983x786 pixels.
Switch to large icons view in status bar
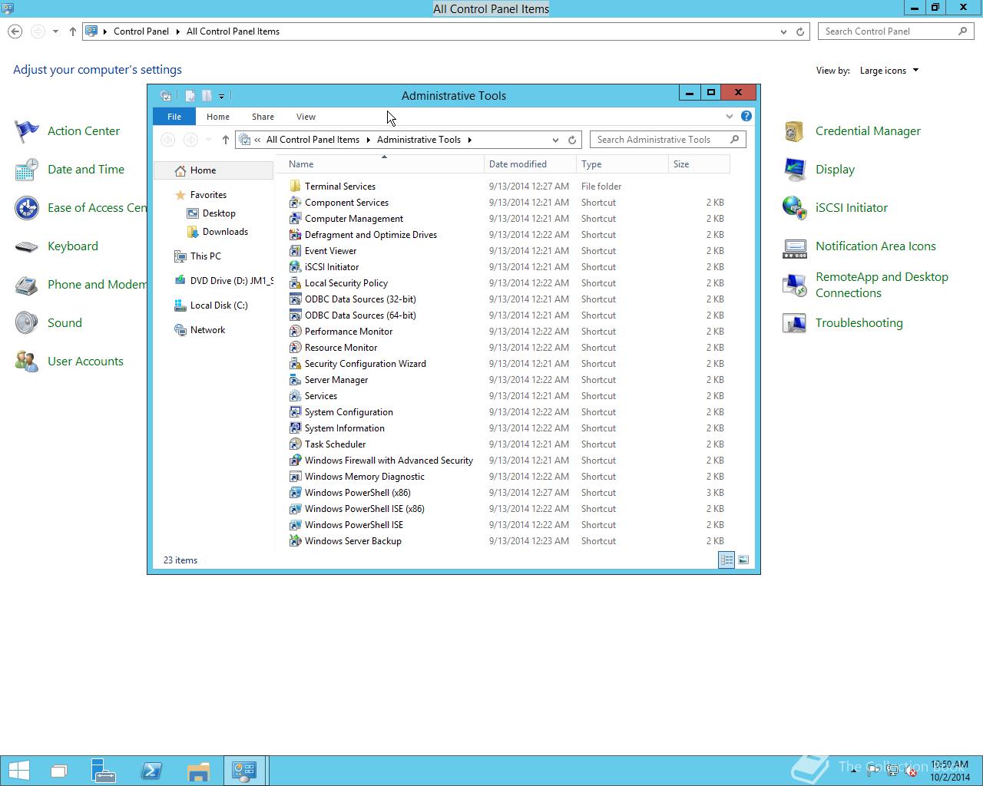[743, 560]
